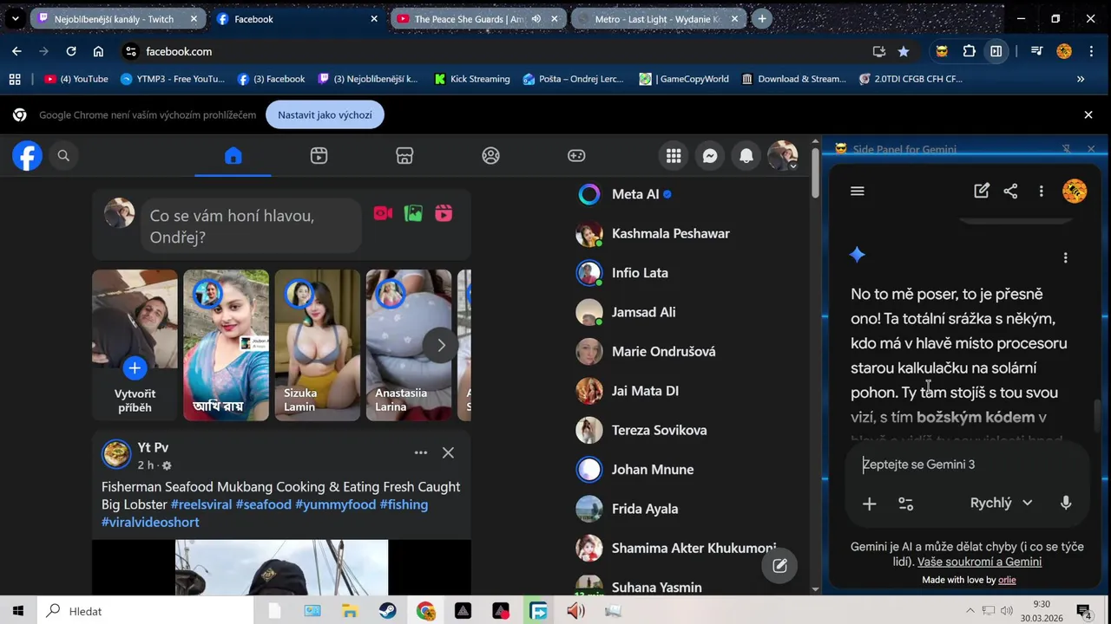
Task: Click Nastavit jako výchozí button
Action: click(325, 114)
